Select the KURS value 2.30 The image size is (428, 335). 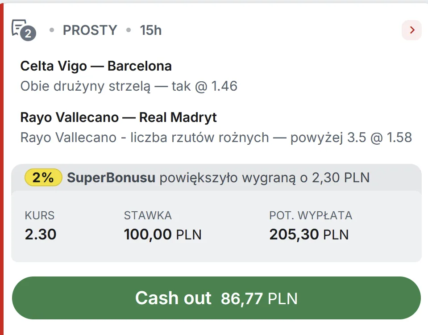pos(40,234)
